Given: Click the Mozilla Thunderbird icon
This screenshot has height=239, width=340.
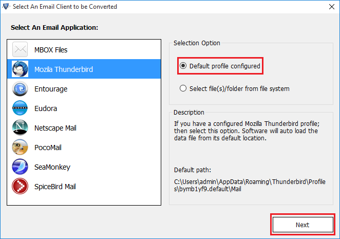Looking at the screenshot, I should [20, 69].
